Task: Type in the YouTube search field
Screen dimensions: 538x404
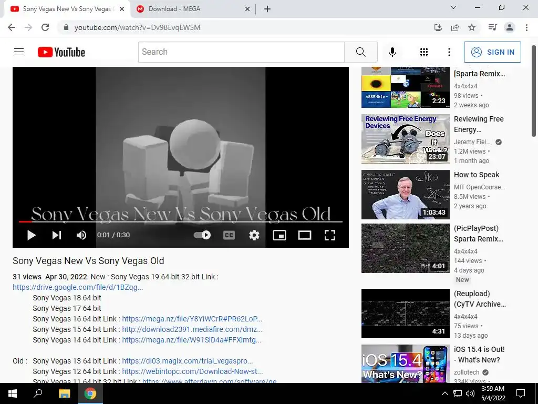Action: pos(241,52)
